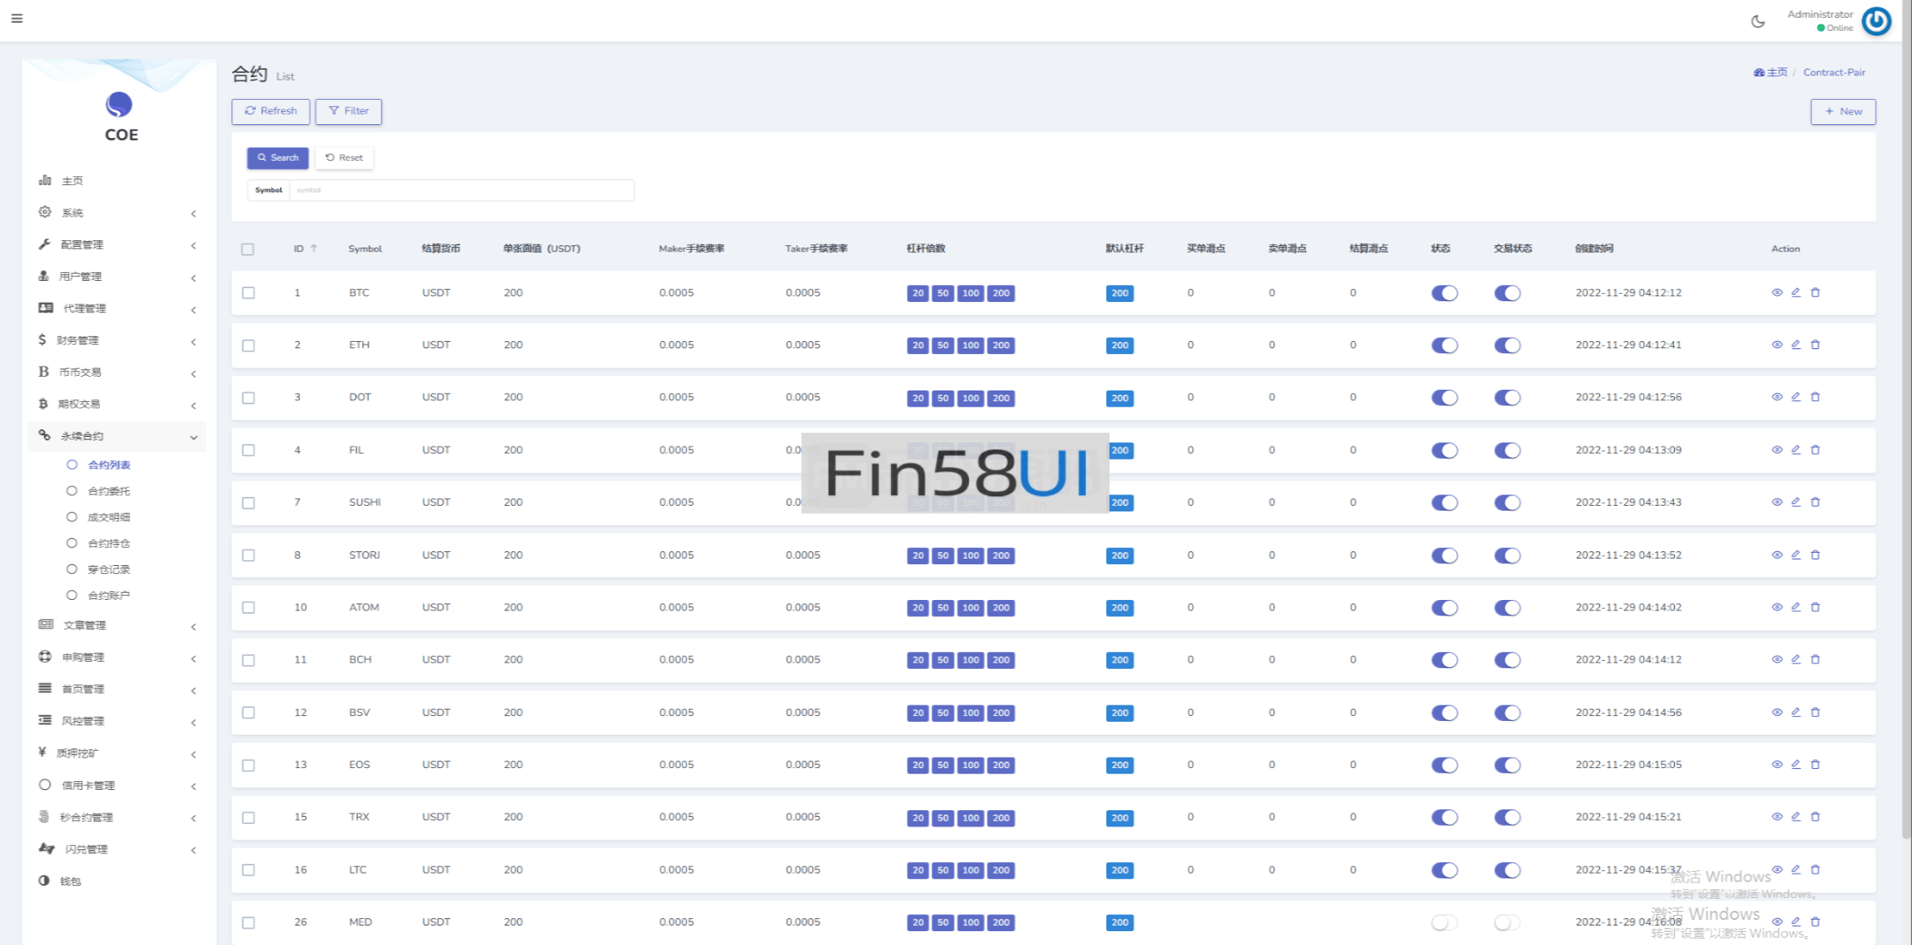Screen dimensions: 1912x945
Task: Click the New button
Action: (x=1842, y=111)
